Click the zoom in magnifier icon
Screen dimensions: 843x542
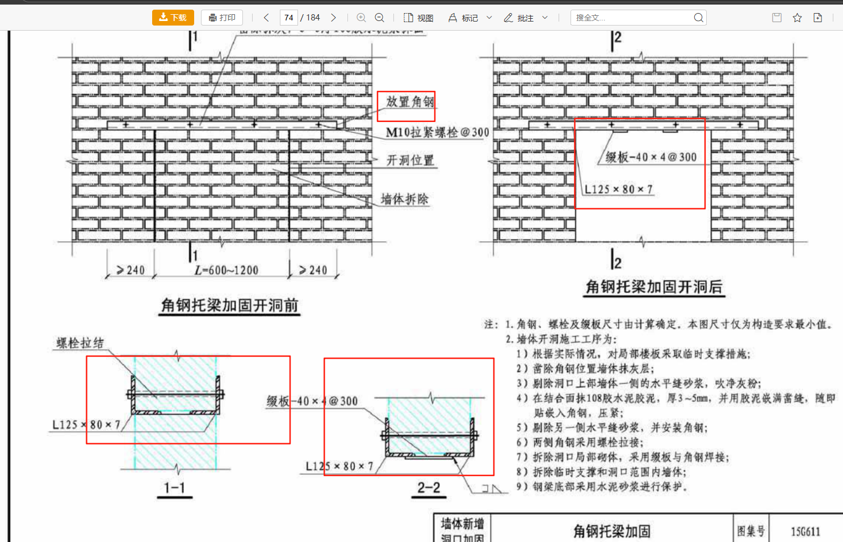pyautogui.click(x=361, y=18)
